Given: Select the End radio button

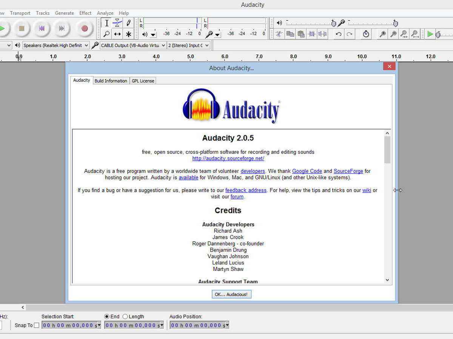Looking at the screenshot, I should coord(107,316).
